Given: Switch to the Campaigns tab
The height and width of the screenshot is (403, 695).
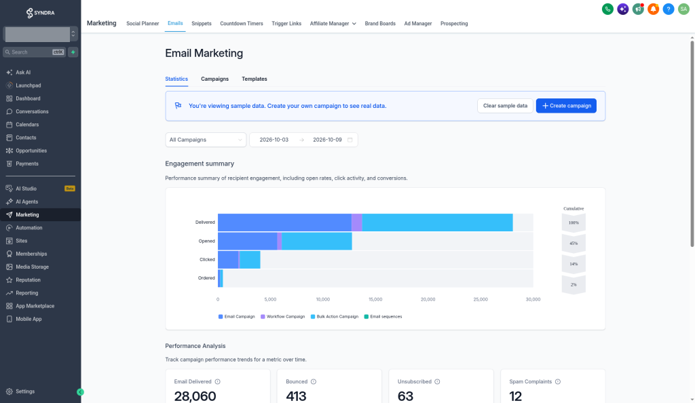Looking at the screenshot, I should coord(214,79).
